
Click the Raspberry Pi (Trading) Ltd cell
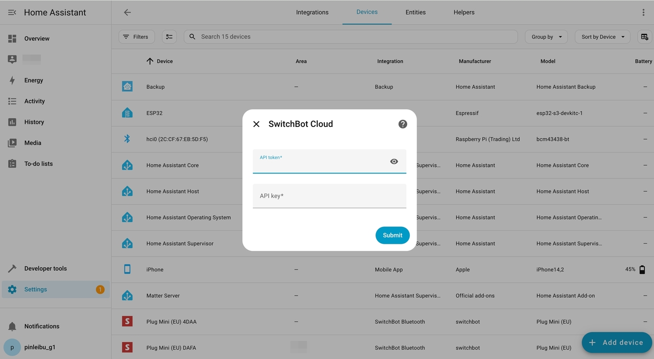click(x=487, y=139)
